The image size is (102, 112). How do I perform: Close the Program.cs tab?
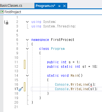click(64, 6)
